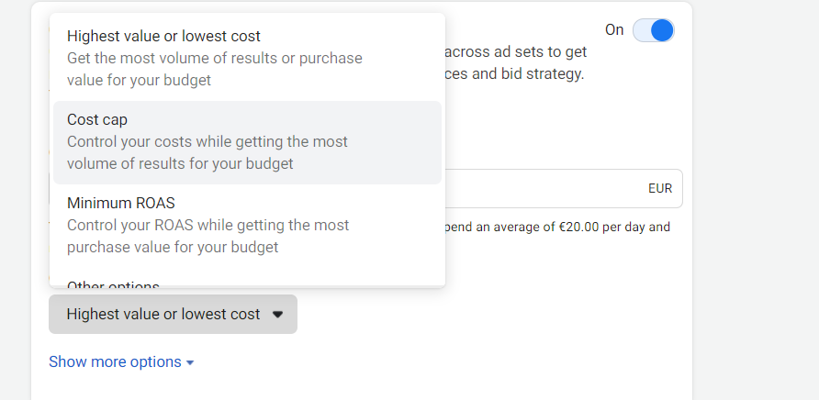Click the caret arrow on the bid strategy button
Screen dimensions: 819x400
tap(278, 315)
